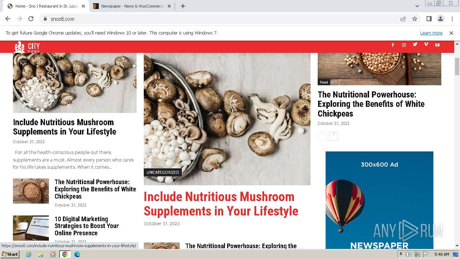Click the City News logo

[x=27, y=47]
